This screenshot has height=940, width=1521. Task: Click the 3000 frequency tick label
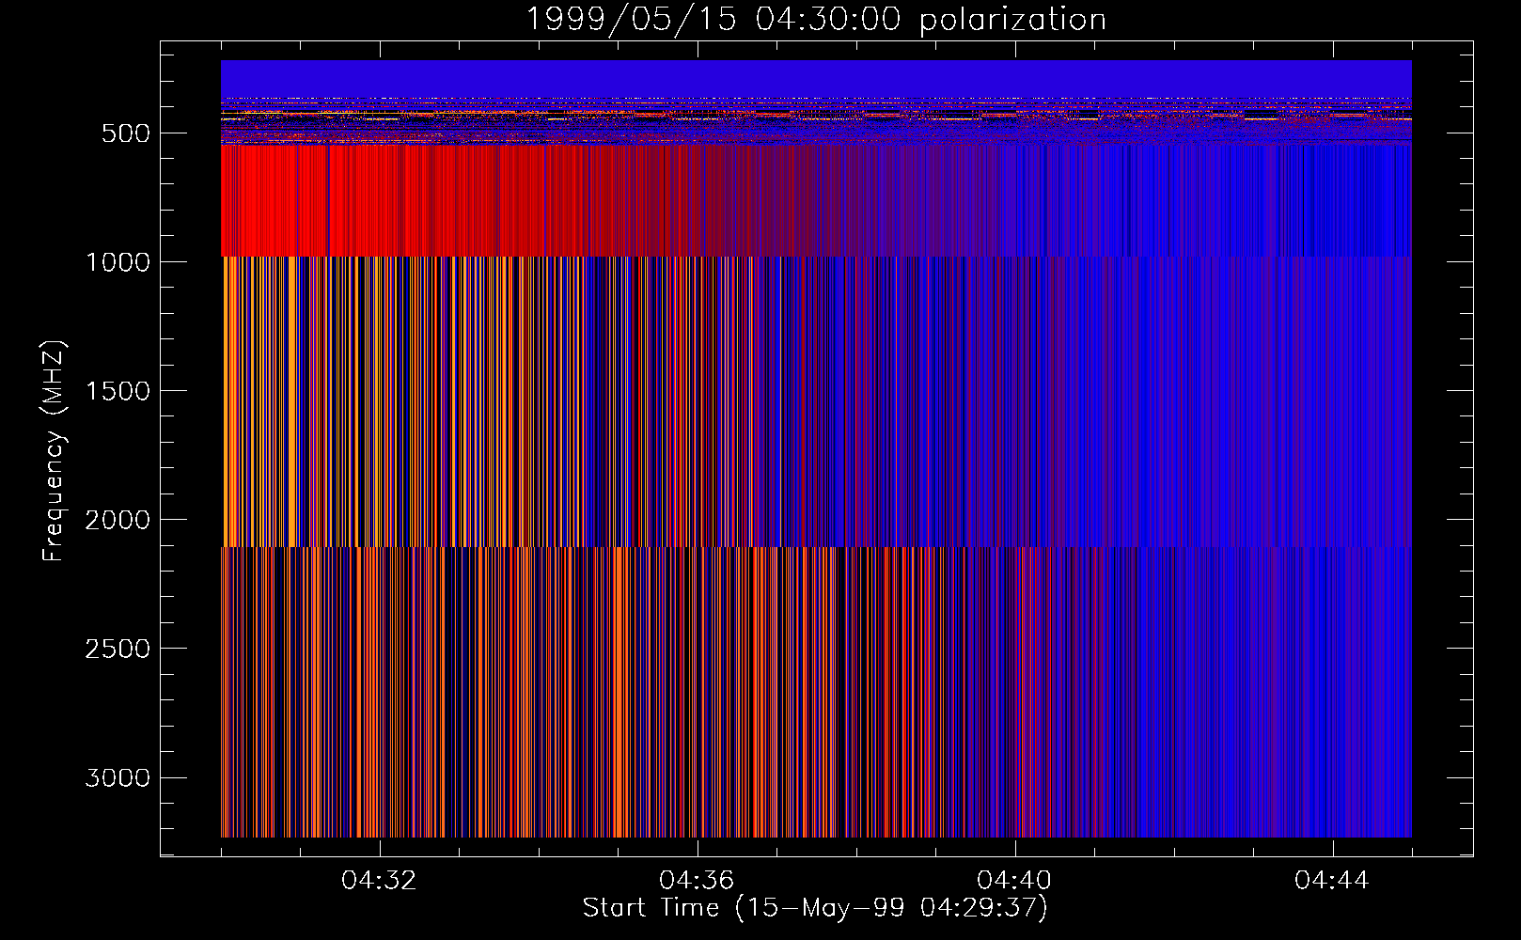tap(118, 777)
